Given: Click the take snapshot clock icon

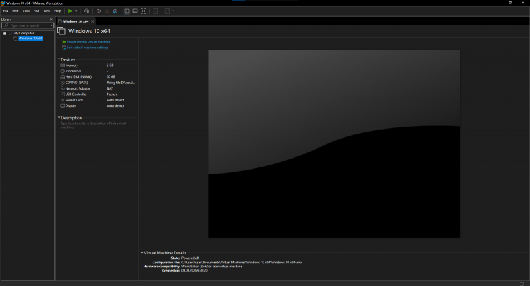Looking at the screenshot, I should (x=99, y=11).
